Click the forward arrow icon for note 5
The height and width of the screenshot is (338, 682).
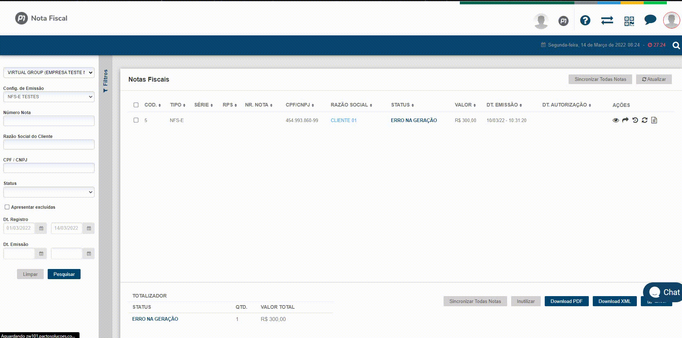(x=625, y=120)
